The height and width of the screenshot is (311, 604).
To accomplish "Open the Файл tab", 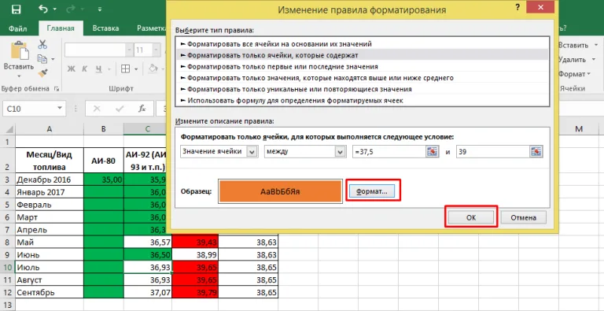I will [18, 28].
